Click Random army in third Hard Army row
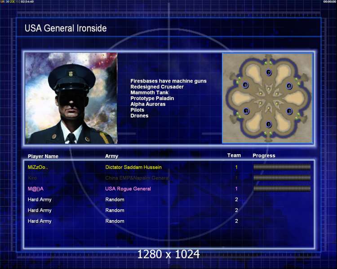This screenshot has height=269, width=337. click(x=115, y=221)
